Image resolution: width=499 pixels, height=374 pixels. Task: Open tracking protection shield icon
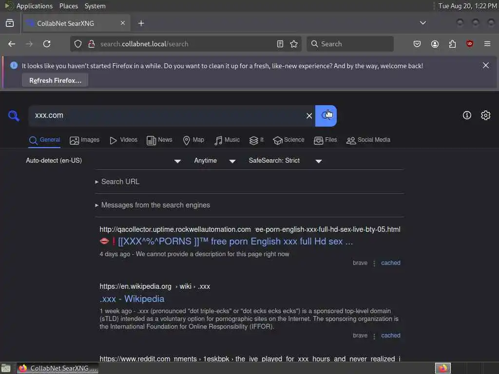(x=78, y=44)
